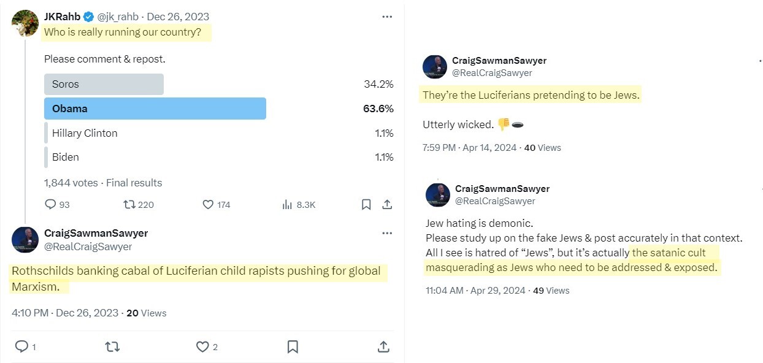
Task: Click the Obama poll result bar
Action: pos(155,108)
